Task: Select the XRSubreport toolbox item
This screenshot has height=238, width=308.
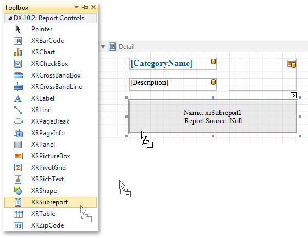Action: point(51,202)
